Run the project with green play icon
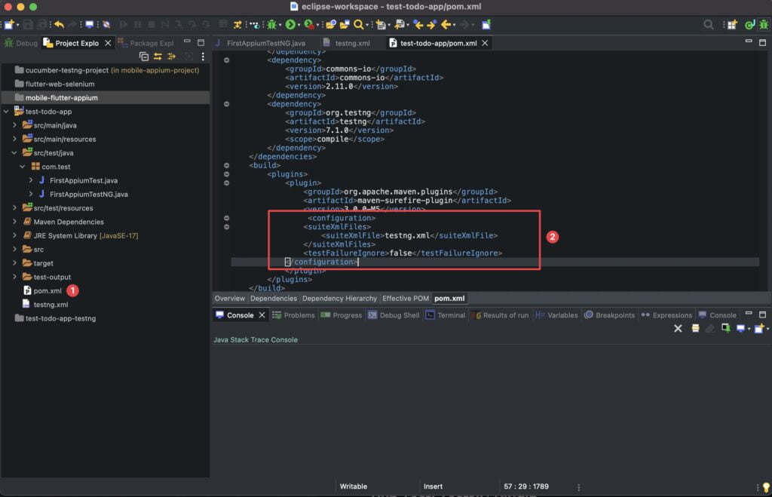This screenshot has width=772, height=497. point(290,24)
